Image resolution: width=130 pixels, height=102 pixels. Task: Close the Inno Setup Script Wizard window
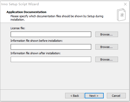pos(125,4)
